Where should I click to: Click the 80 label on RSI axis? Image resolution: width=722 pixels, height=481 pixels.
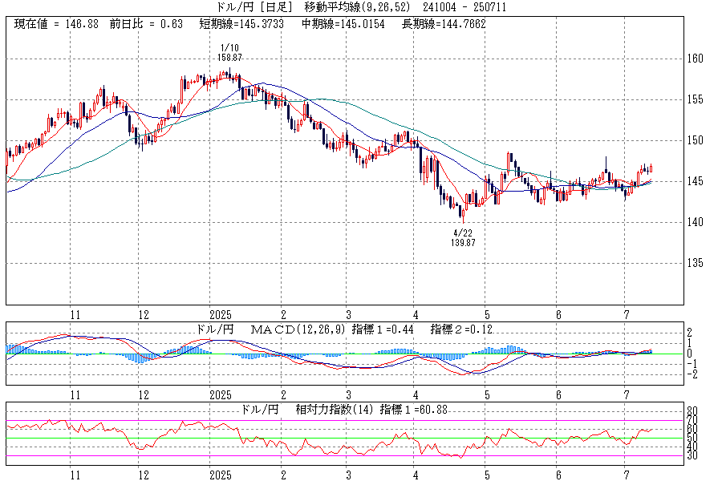click(x=693, y=411)
